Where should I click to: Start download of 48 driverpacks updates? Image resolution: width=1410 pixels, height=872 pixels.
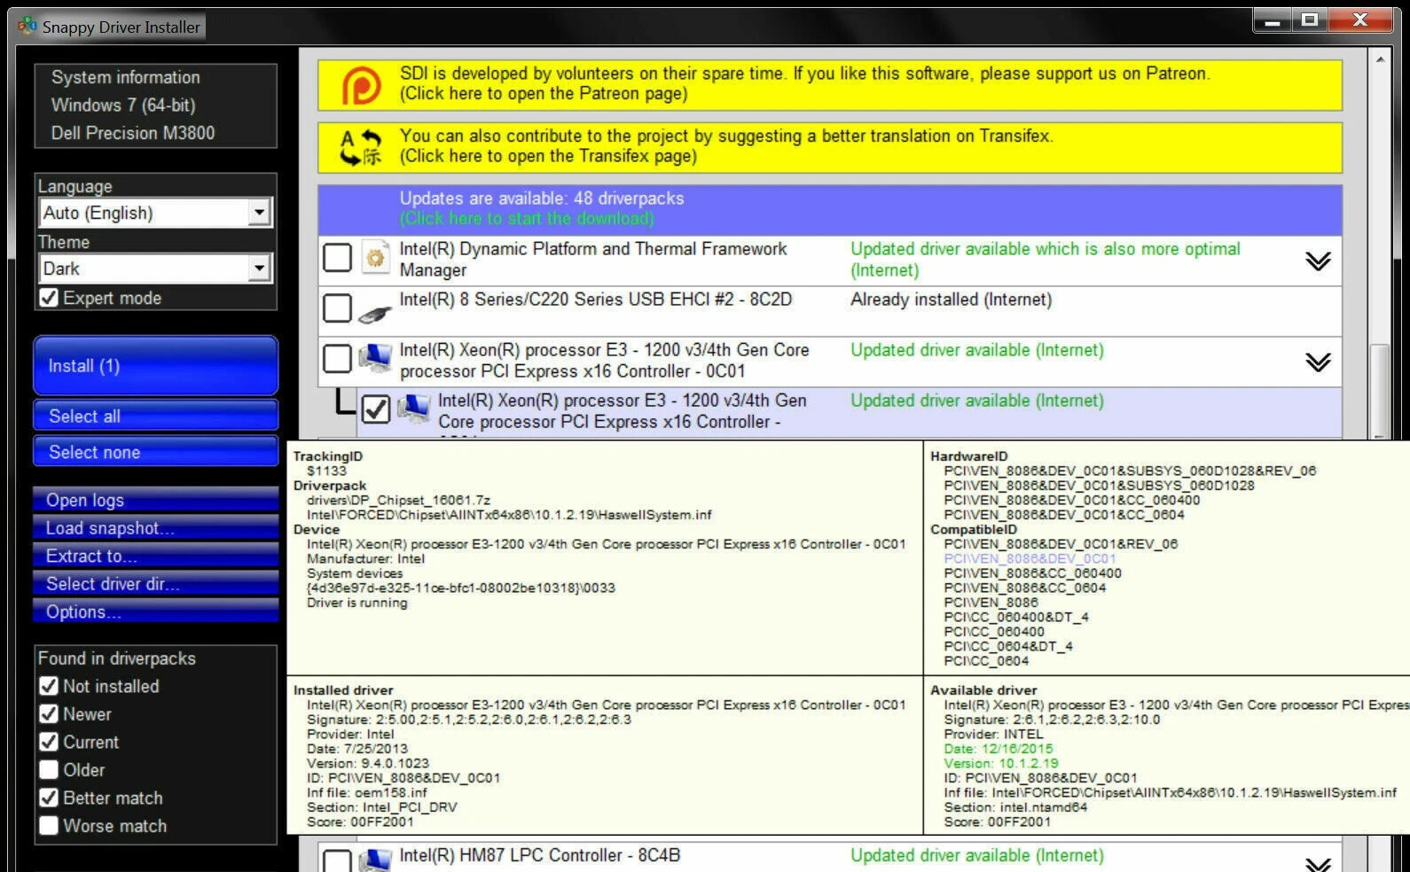830,209
